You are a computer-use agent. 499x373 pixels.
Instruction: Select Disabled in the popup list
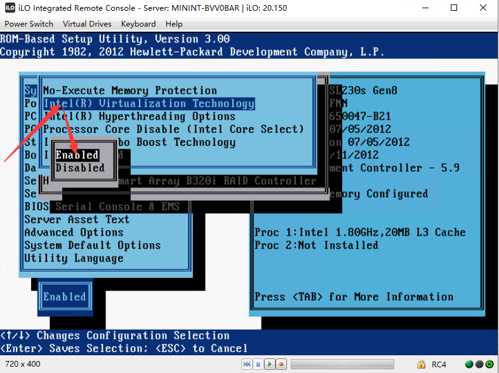[x=80, y=168]
